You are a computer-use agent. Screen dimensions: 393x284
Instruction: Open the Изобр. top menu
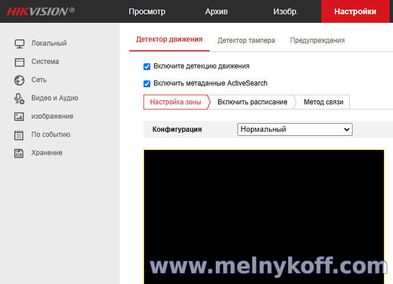click(x=285, y=11)
